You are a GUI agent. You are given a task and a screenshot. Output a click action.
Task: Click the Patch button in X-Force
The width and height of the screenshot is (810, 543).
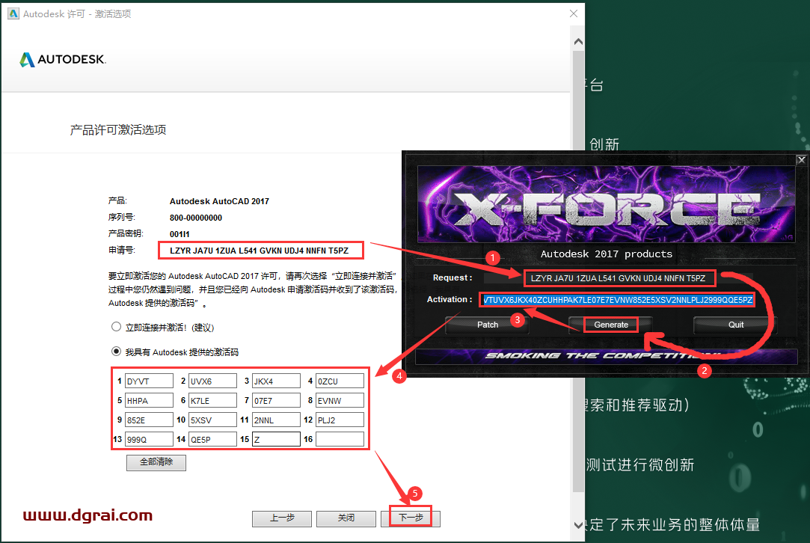coord(487,325)
